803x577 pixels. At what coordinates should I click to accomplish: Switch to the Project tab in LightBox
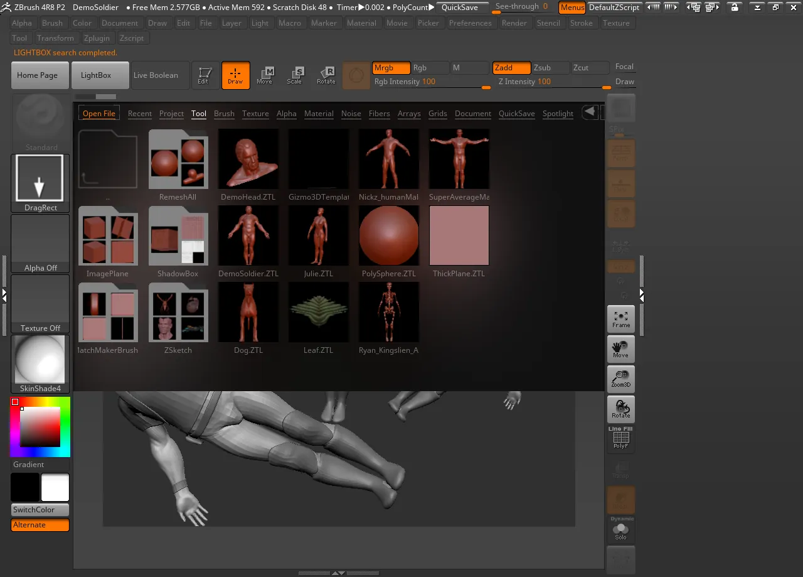[x=171, y=114]
